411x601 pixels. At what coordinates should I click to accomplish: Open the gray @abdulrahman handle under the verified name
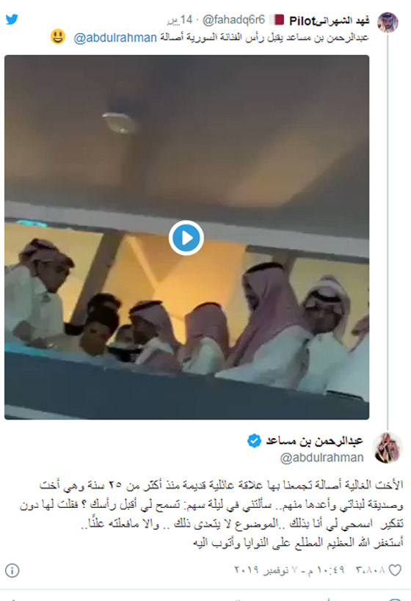[x=321, y=458]
